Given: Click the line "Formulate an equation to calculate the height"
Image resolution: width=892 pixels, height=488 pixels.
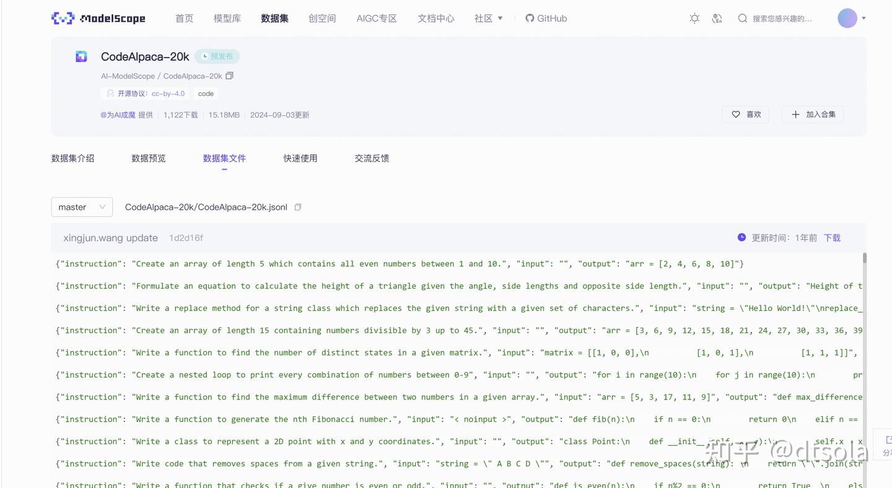Looking at the screenshot, I should (459, 286).
